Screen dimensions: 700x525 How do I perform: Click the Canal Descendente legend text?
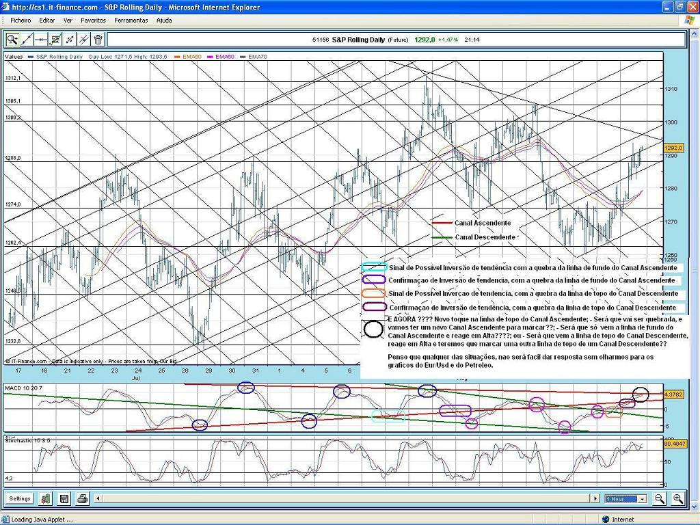(485, 237)
